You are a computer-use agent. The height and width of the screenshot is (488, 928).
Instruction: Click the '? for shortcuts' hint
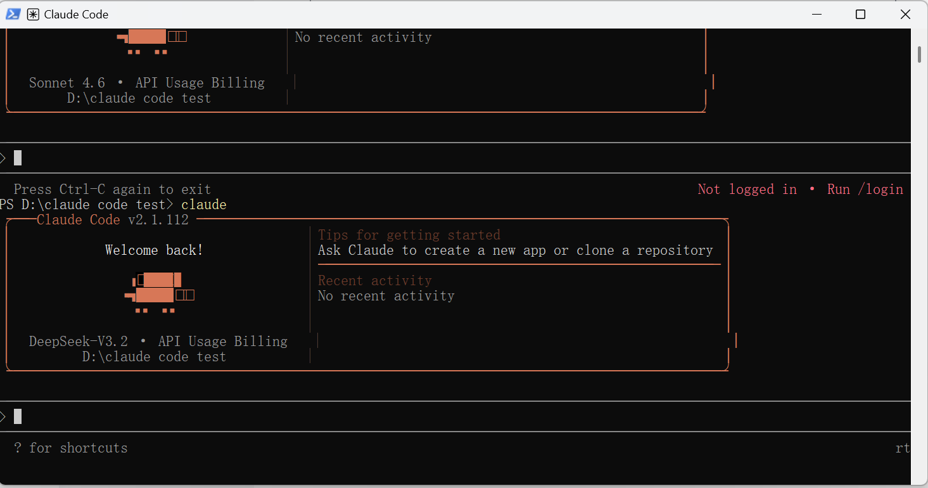click(71, 448)
